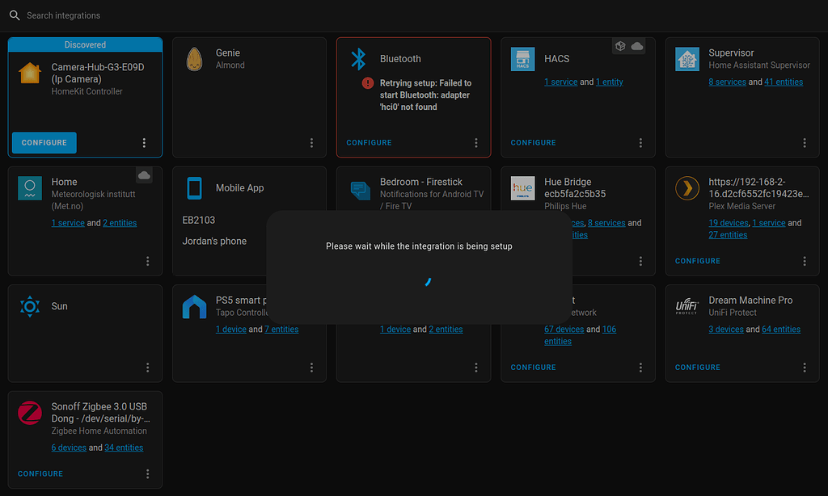Viewport: 828px width, 496px height.
Task: Open the options menu on the Sun card
Action: 147,368
